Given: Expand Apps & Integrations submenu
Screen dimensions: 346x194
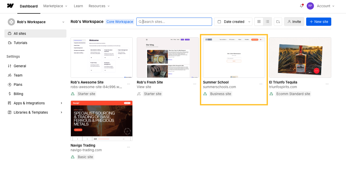Looking at the screenshot, I should [62, 103].
